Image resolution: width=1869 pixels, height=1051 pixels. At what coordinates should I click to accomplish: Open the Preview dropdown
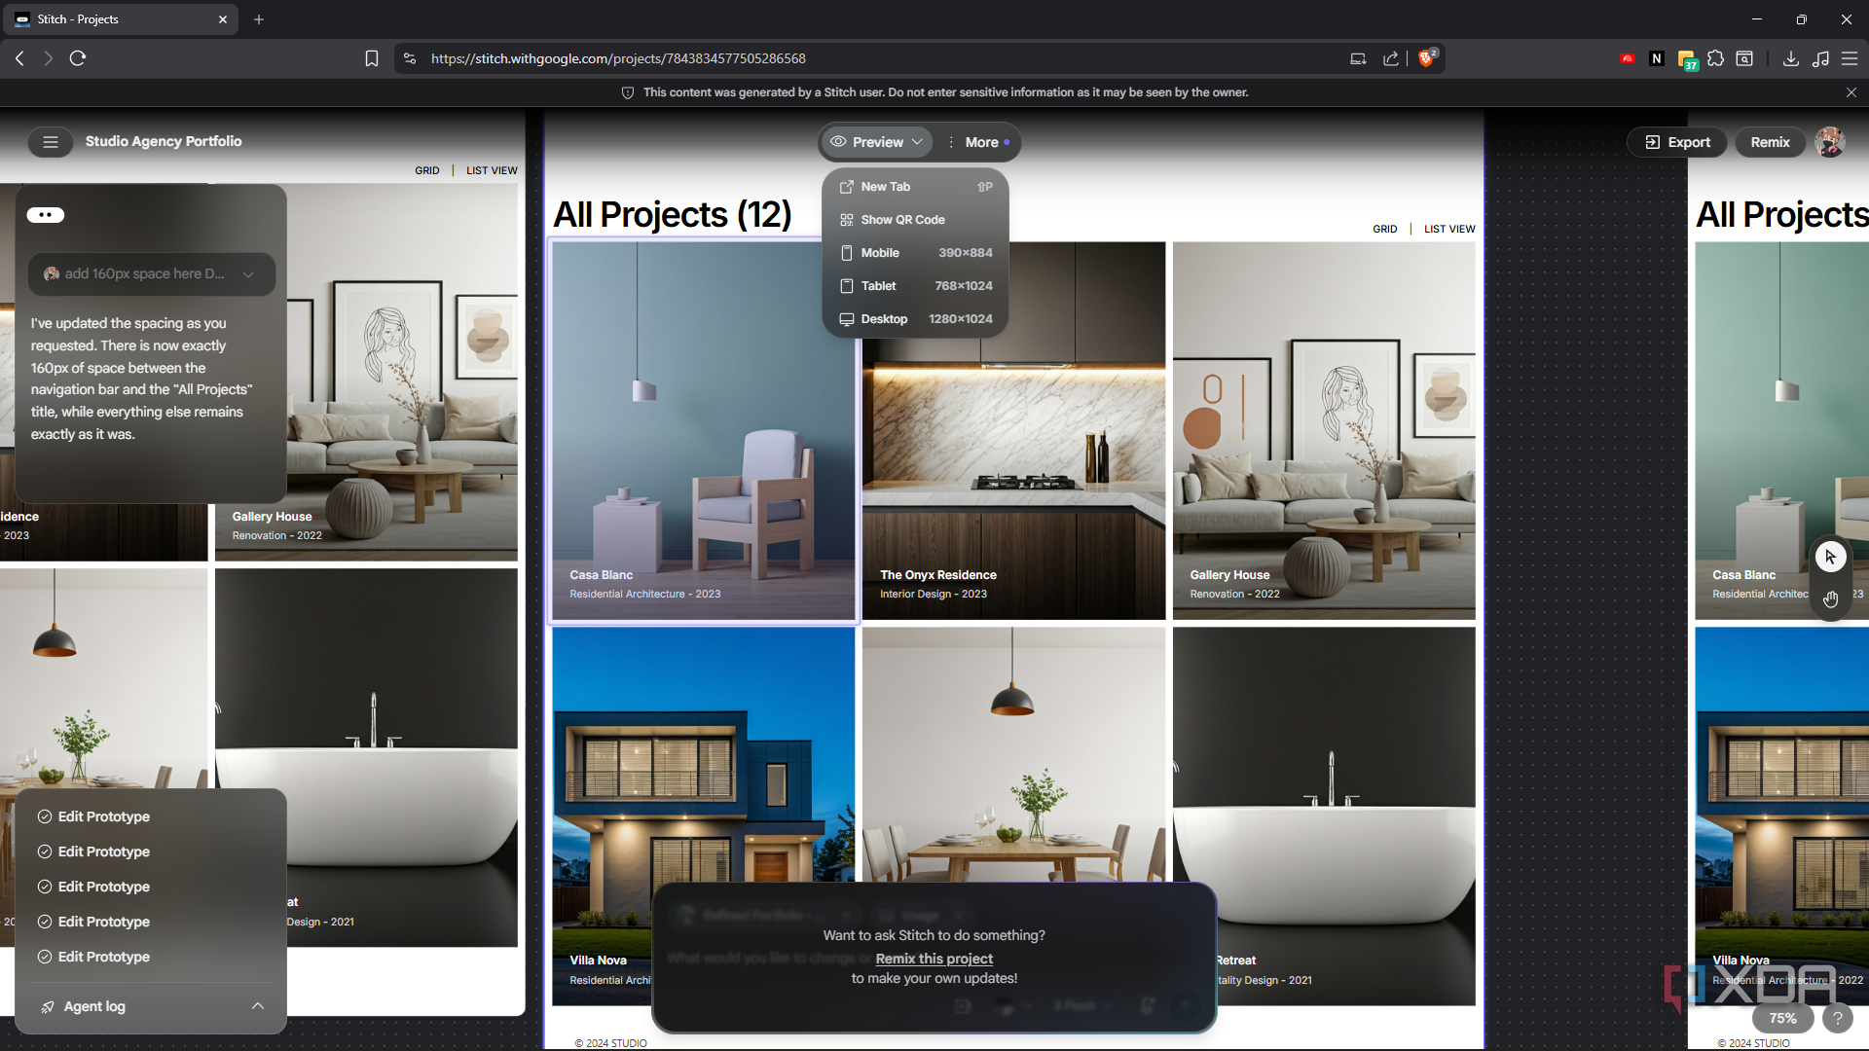876,142
